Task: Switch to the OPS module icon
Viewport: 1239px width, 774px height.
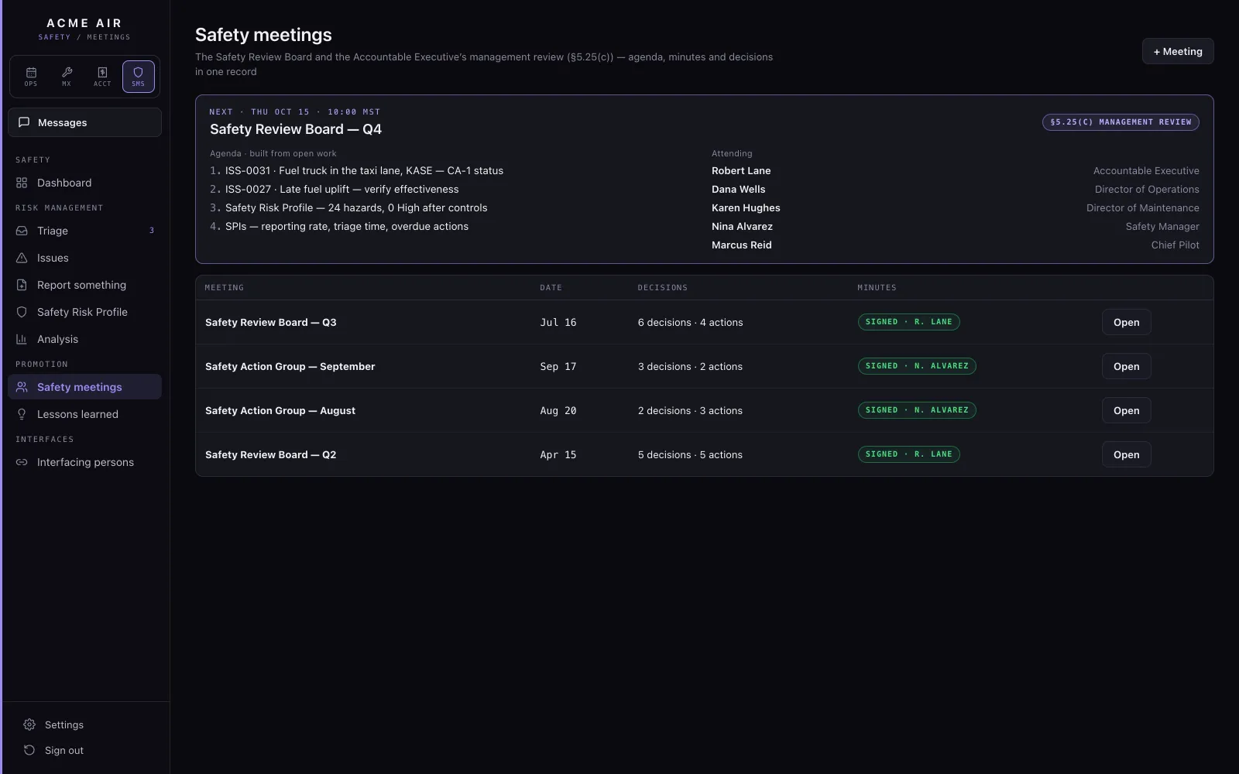Action: point(31,77)
